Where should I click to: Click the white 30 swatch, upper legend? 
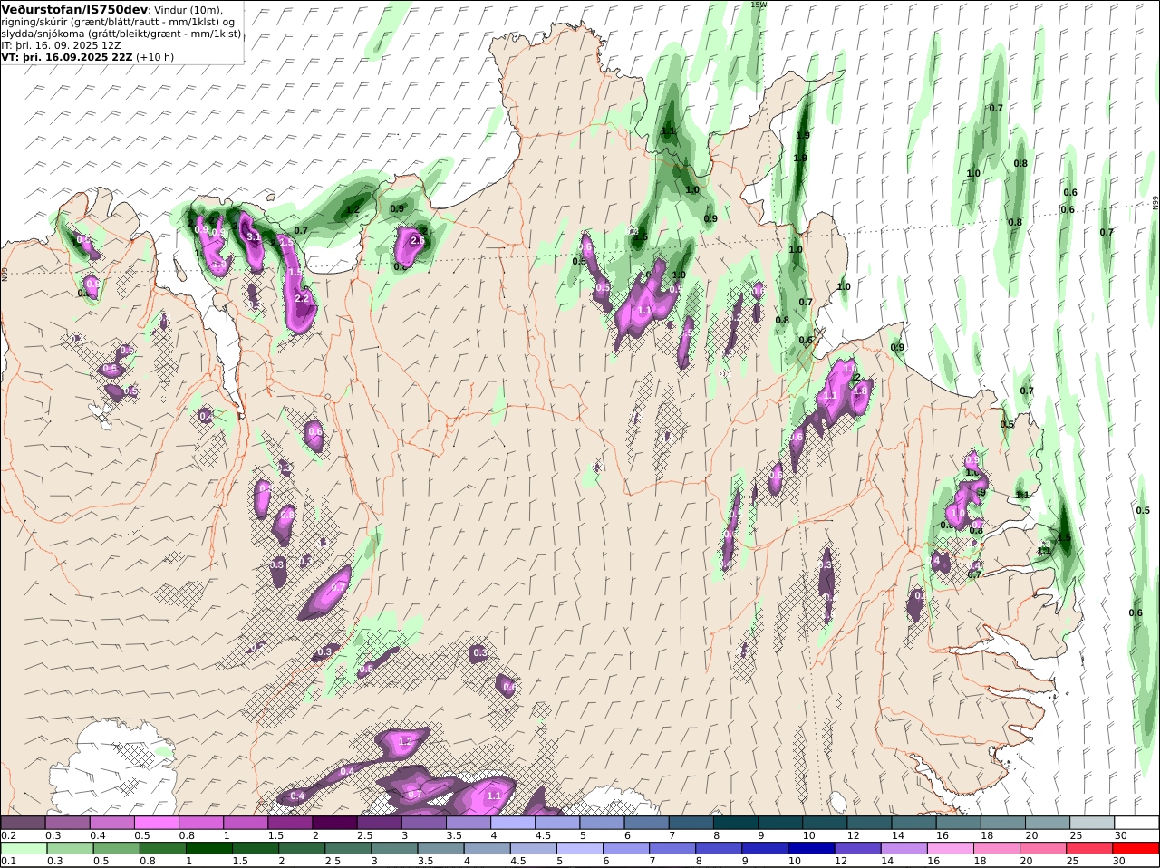point(1136,822)
